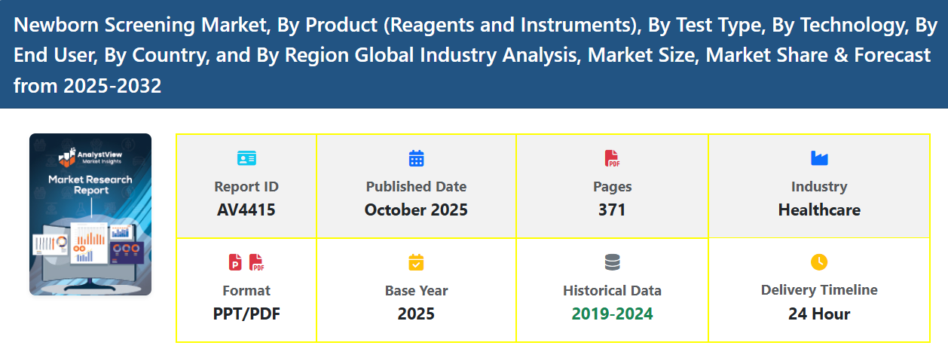Image resolution: width=948 pixels, height=364 pixels.
Task: Click the Delivery Timeline clock icon
Action: [x=819, y=262]
